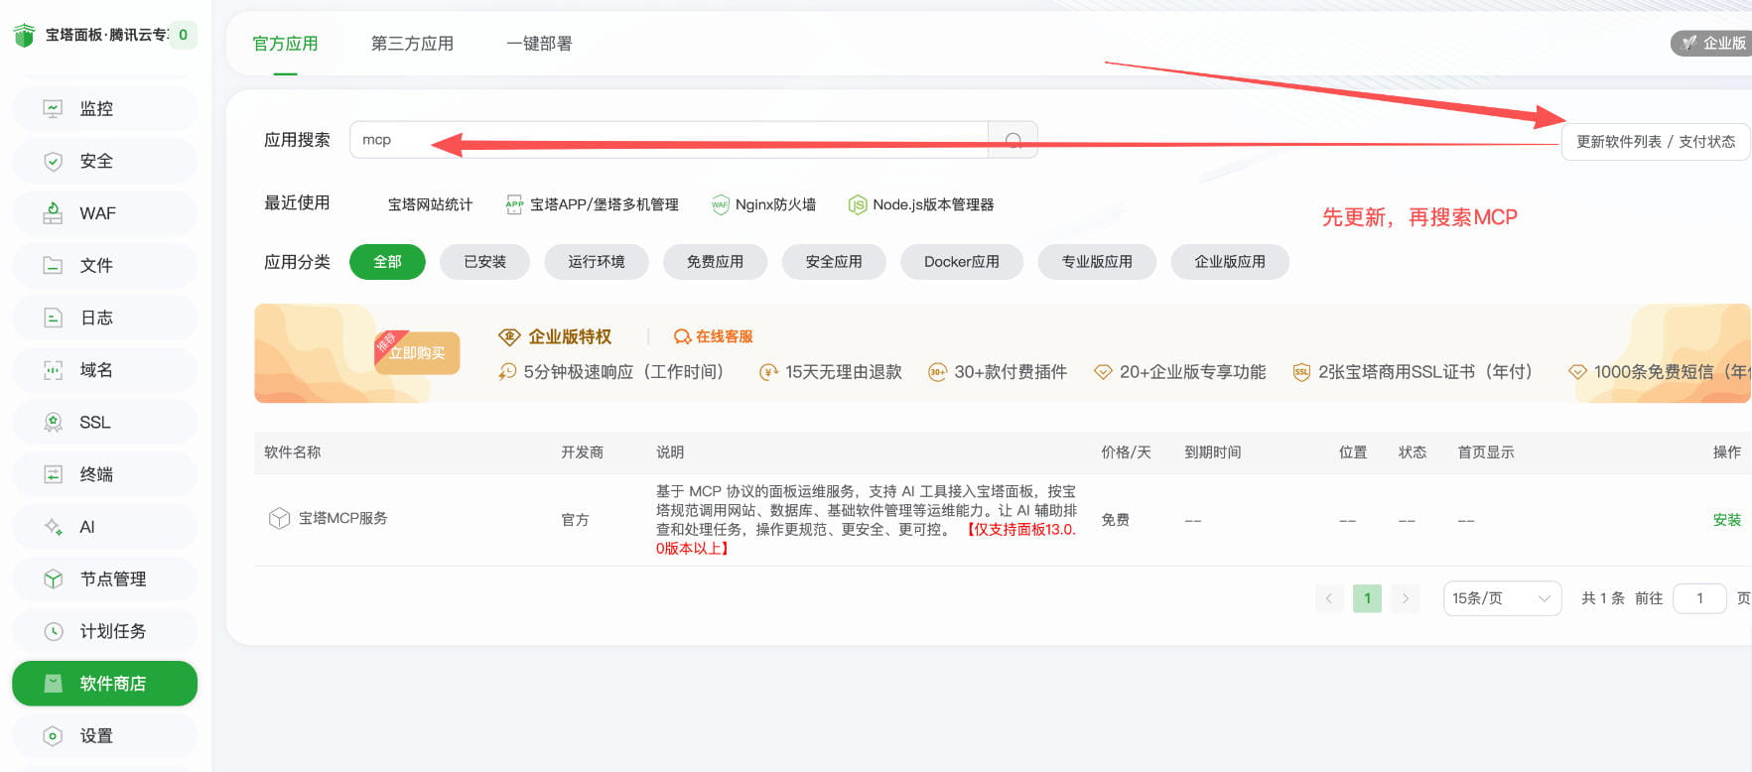Click 30+款付费插件 text

(1011, 372)
